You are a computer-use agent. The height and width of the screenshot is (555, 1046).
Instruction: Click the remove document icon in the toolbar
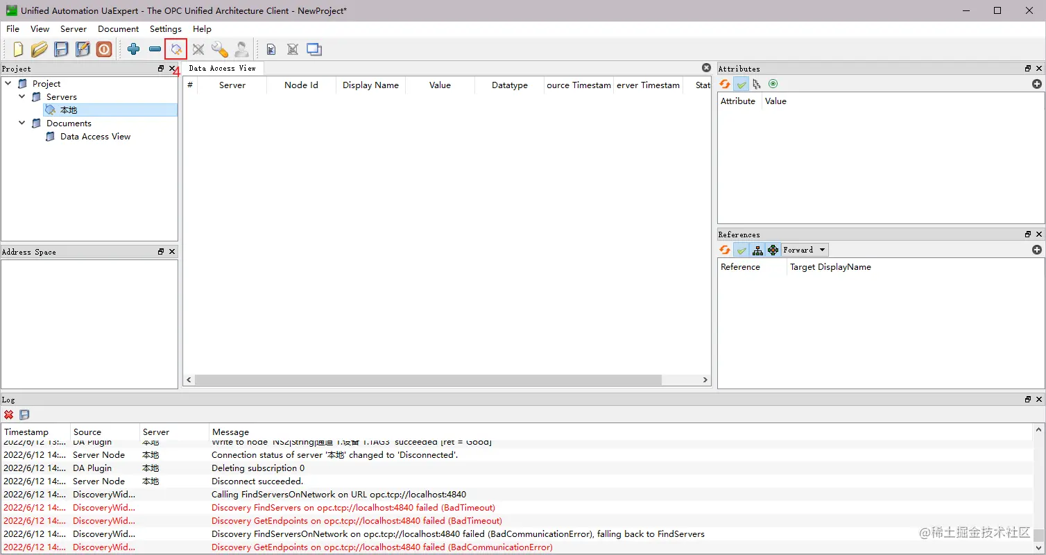pos(293,49)
